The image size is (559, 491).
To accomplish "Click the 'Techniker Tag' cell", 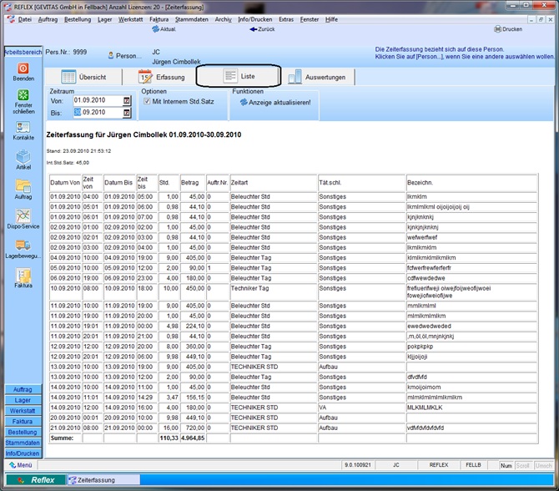I will 273,291.
